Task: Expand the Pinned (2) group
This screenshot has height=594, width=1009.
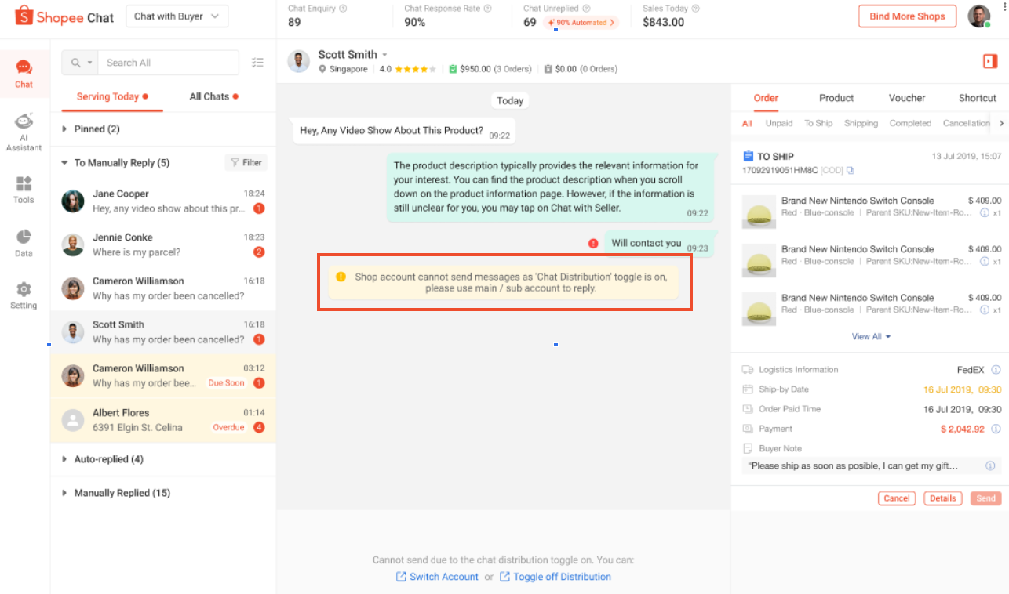Action: (x=64, y=129)
